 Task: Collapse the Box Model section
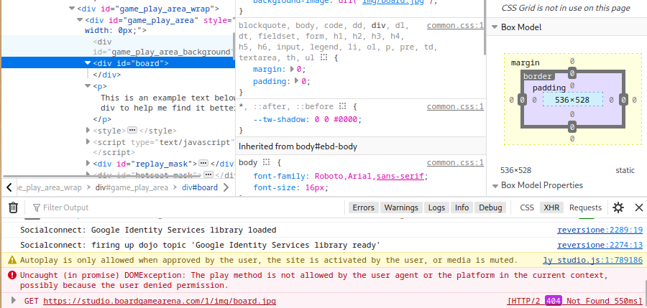[495, 27]
